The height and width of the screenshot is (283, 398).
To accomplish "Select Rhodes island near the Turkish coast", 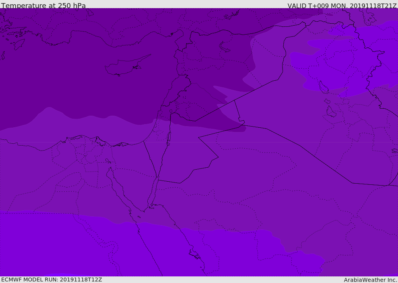I will coord(19,44).
